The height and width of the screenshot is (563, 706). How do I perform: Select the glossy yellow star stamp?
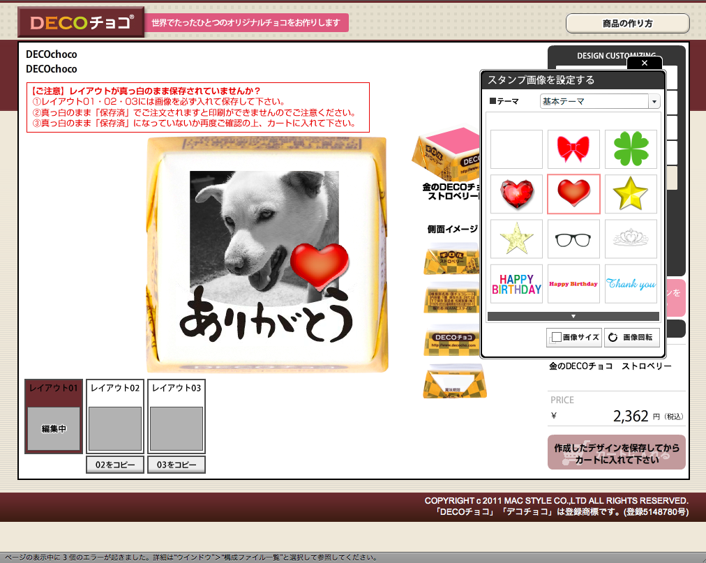631,194
